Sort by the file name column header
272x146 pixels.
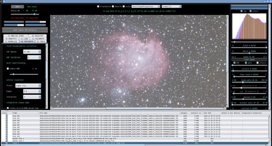(x=109, y=113)
